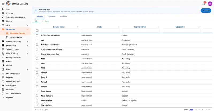Click the Service History icon
Viewport: 214px width, 111px height.
coord(3,49)
